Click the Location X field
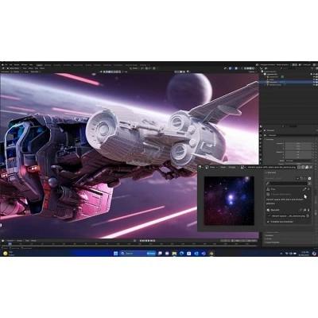 tap(298, 143)
